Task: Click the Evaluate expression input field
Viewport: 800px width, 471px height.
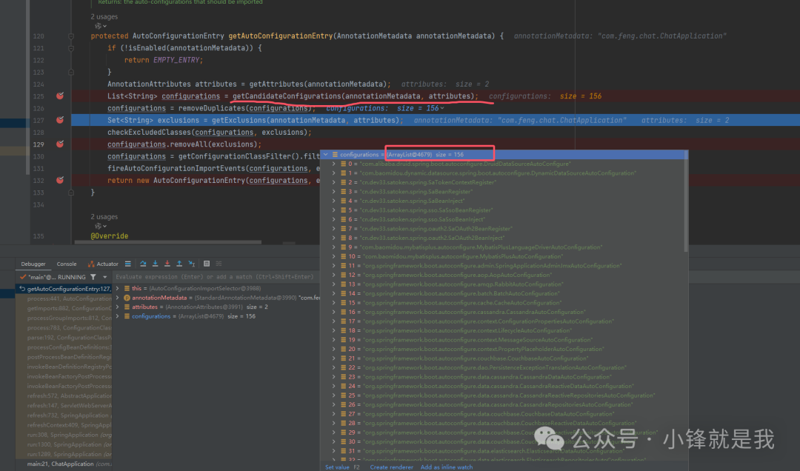Action: coord(215,277)
